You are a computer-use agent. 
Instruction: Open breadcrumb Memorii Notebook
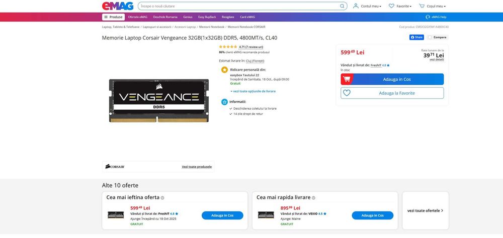[211, 27]
